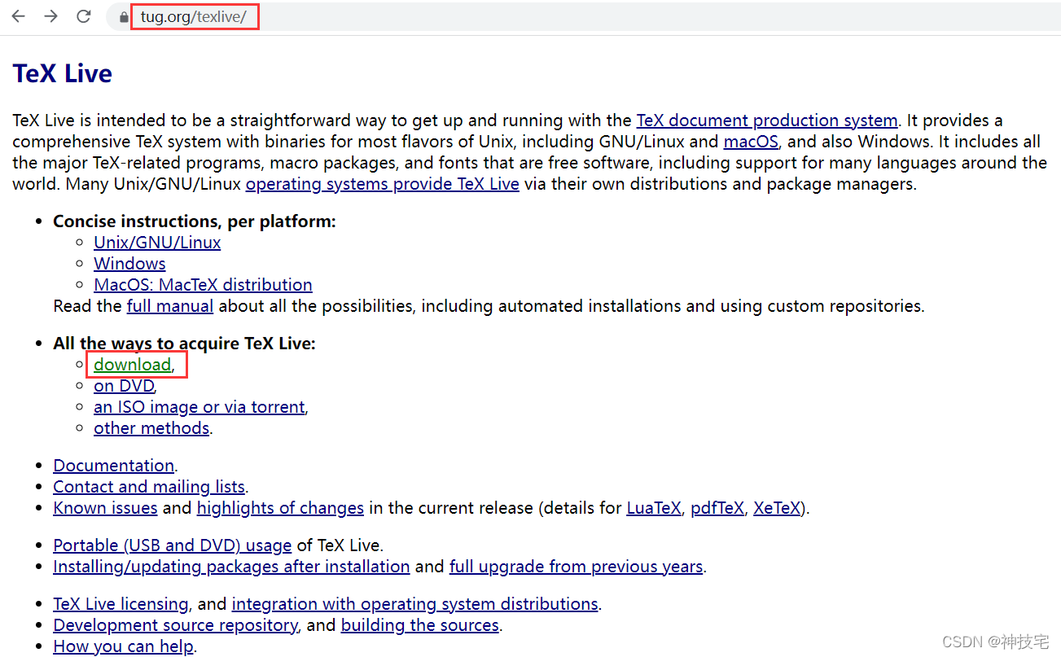Click 'Concise instructions, per platform:' text
Viewport: 1061px width, 657px height.
point(195,221)
